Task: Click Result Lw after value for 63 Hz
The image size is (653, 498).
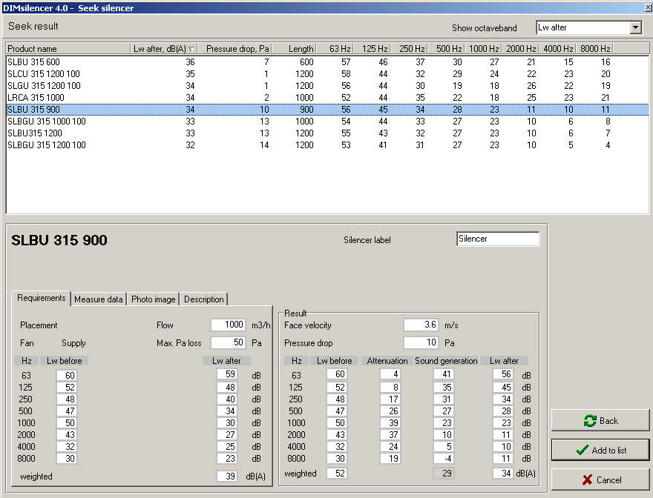Action: pos(503,374)
